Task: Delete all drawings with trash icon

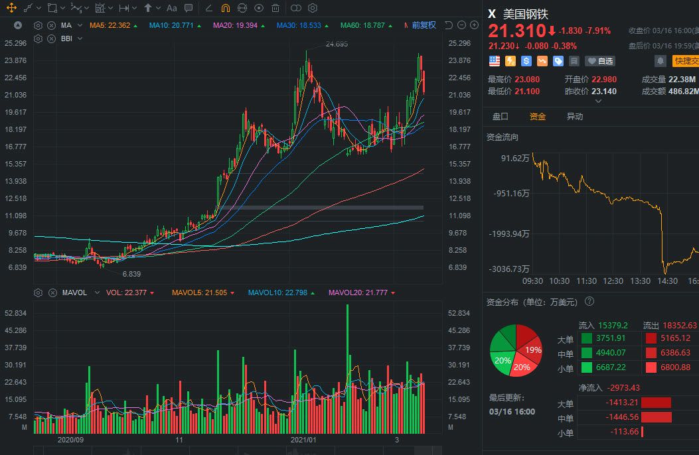Action: tap(275, 8)
